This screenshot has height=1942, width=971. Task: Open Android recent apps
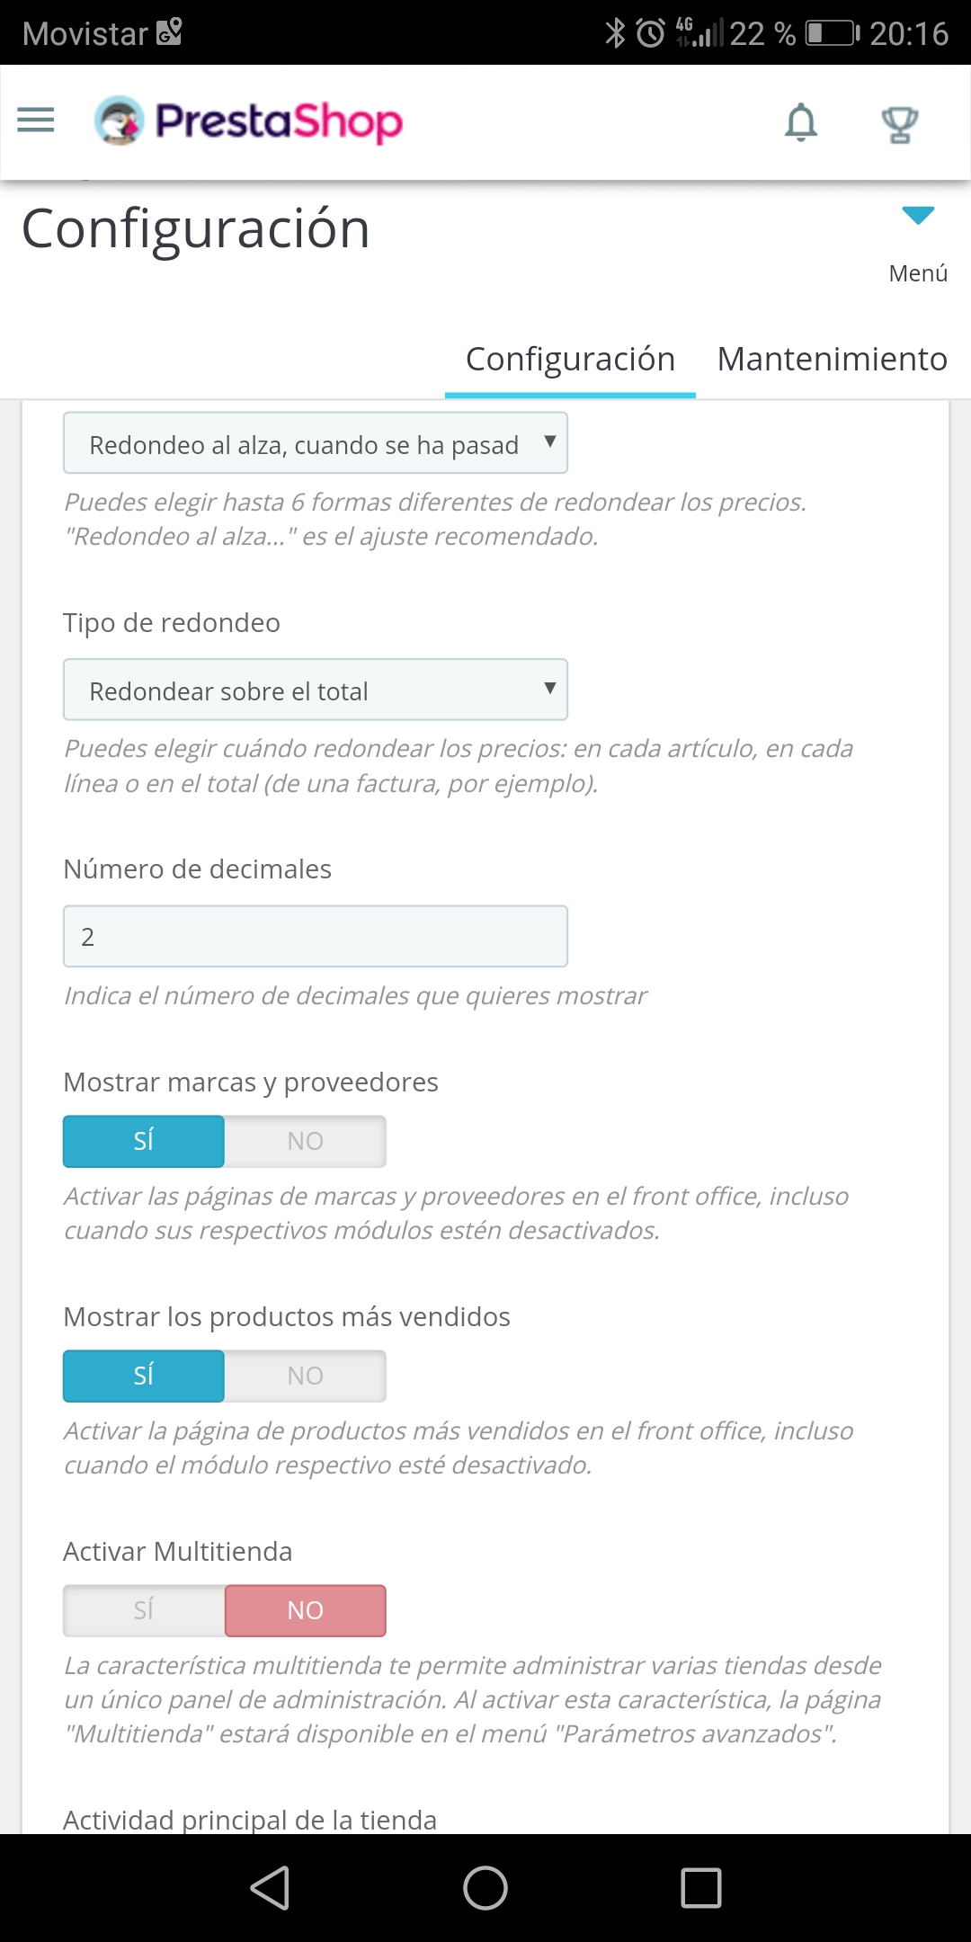(x=701, y=1887)
